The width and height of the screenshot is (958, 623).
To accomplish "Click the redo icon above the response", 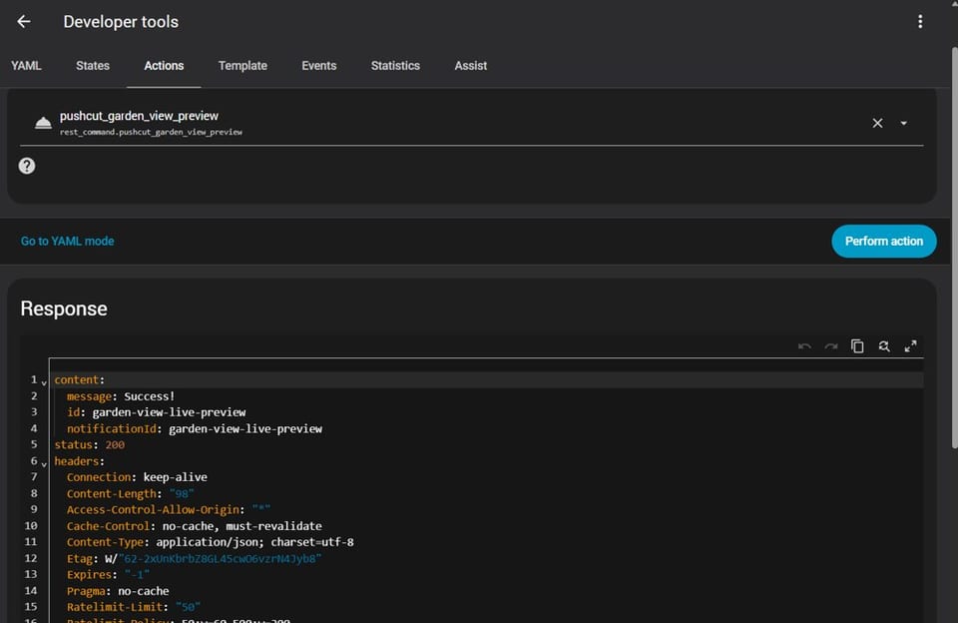I will (830, 345).
